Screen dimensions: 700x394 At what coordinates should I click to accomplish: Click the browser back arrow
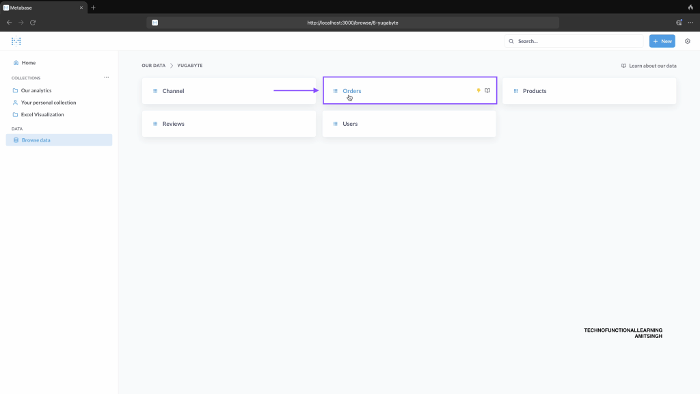[9, 23]
